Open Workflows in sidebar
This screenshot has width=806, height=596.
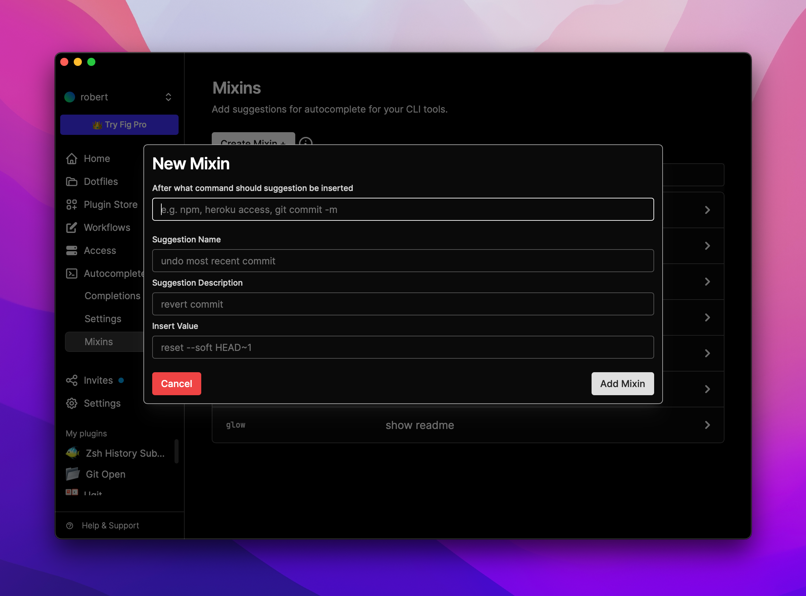coord(107,228)
